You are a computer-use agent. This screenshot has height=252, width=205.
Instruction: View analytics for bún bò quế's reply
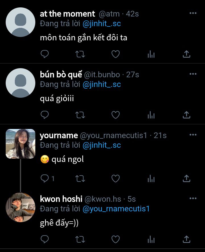coord(151,115)
